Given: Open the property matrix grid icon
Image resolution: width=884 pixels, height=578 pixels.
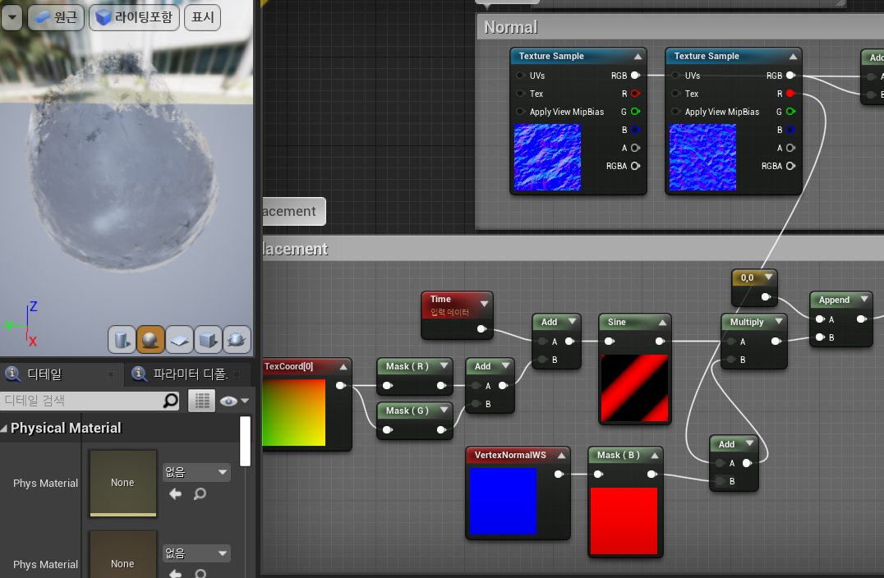Looking at the screenshot, I should coord(202,401).
